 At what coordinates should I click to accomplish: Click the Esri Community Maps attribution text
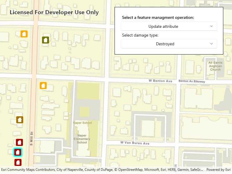[102, 170]
